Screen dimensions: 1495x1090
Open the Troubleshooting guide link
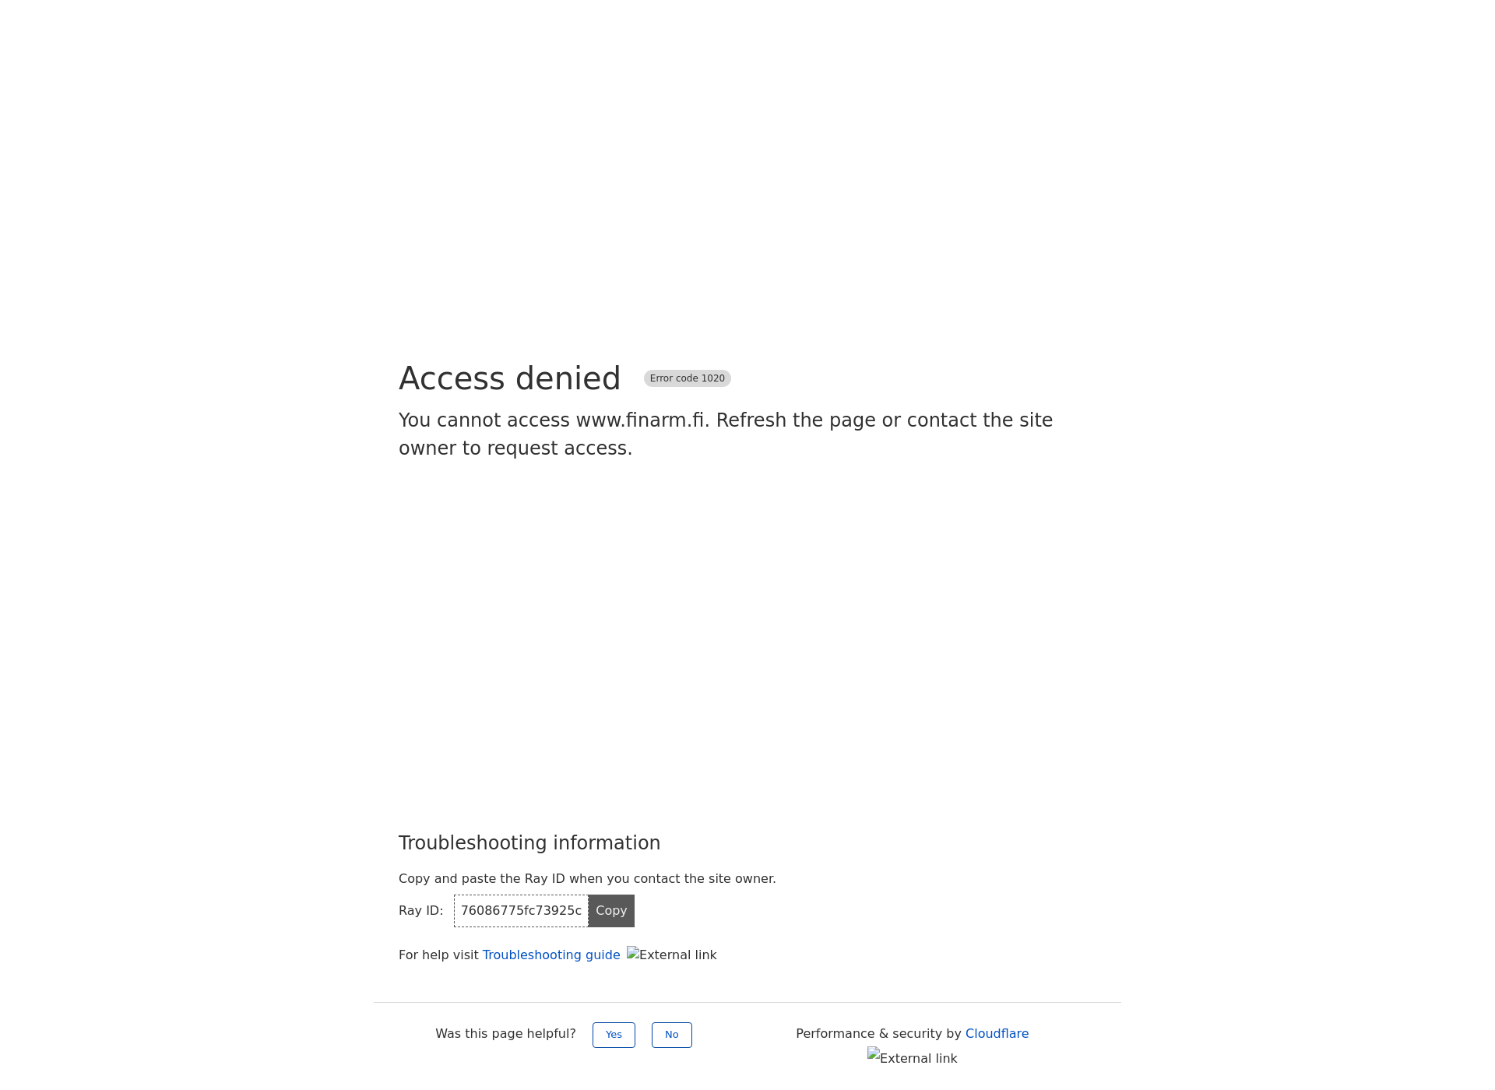click(x=551, y=955)
